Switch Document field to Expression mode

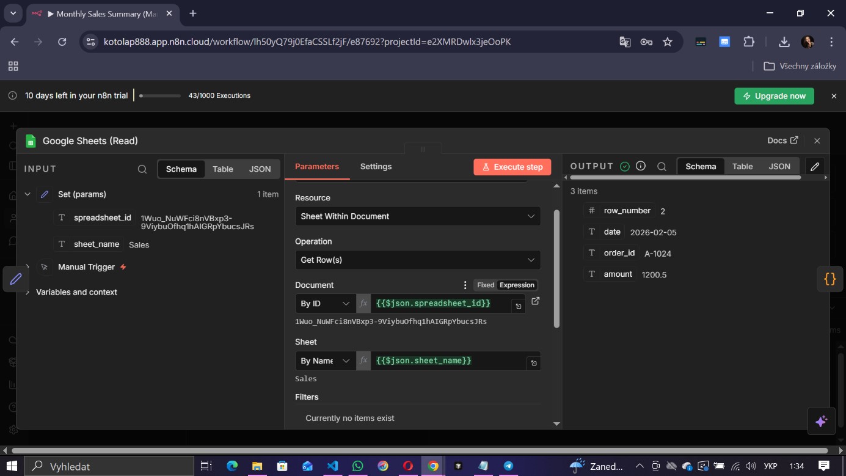click(x=517, y=285)
